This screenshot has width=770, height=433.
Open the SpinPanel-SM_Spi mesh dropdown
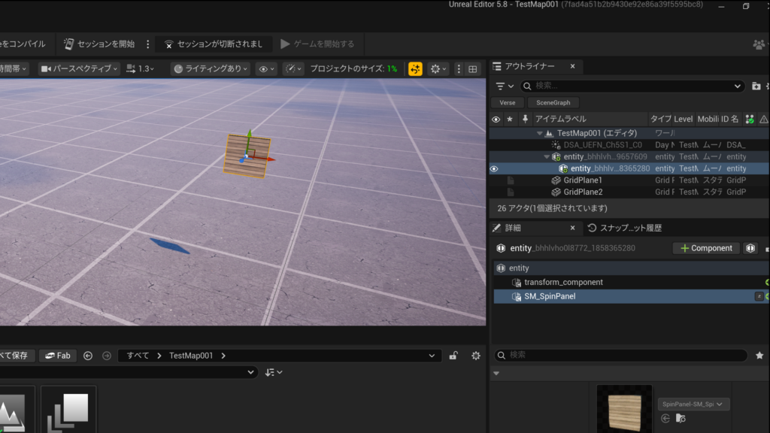[x=693, y=404]
